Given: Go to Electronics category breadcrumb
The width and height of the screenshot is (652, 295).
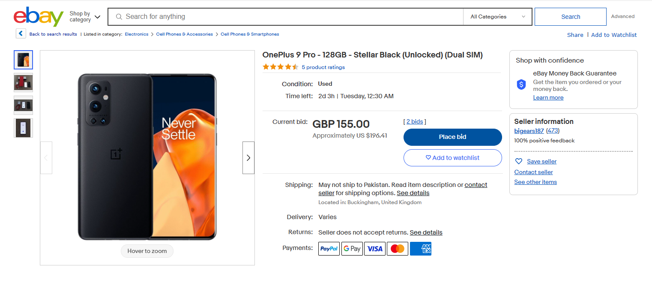Looking at the screenshot, I should (137, 34).
